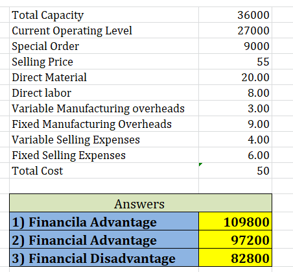Viewport: 293px width, 272px height.
Task: Select the '1) Financila Advantage' cell
Action: [x=104, y=221]
